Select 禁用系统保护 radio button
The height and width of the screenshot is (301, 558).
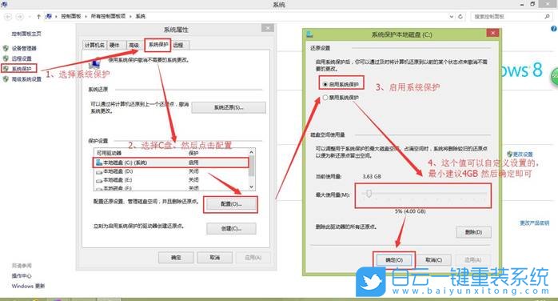[x=325, y=97]
